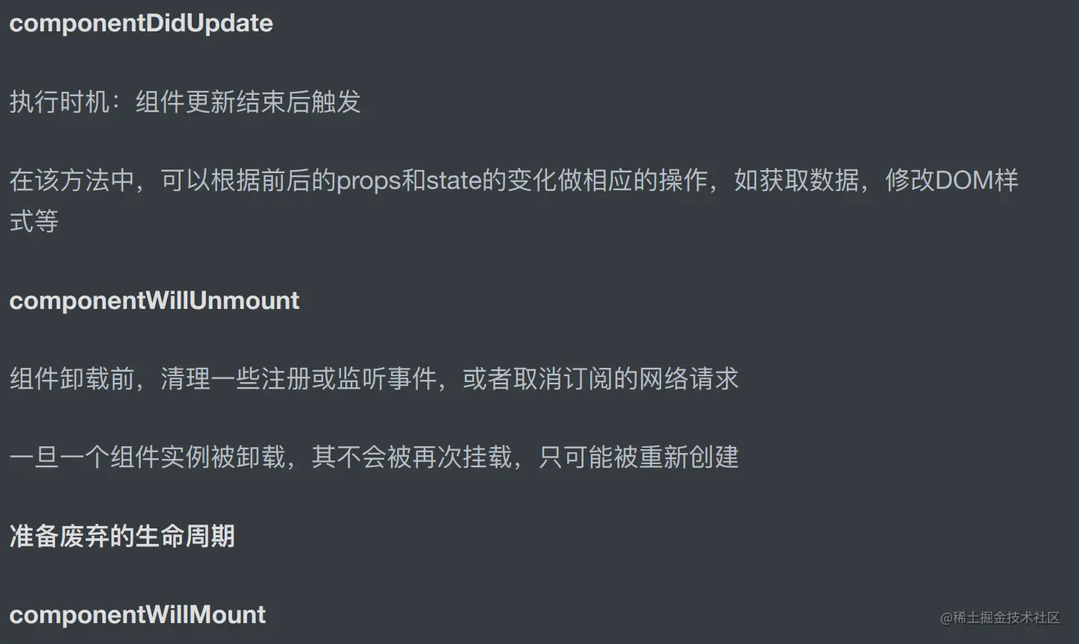
Task: Click the 式等 text on the wrapped line
Action: click(34, 222)
